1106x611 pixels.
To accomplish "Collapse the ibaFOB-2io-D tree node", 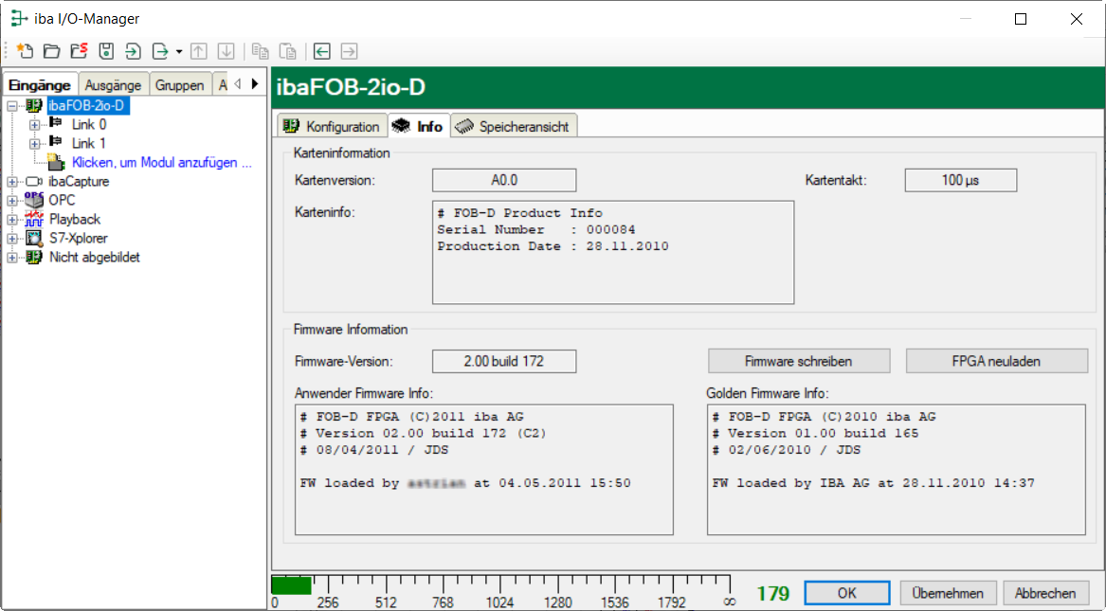I will (11, 105).
